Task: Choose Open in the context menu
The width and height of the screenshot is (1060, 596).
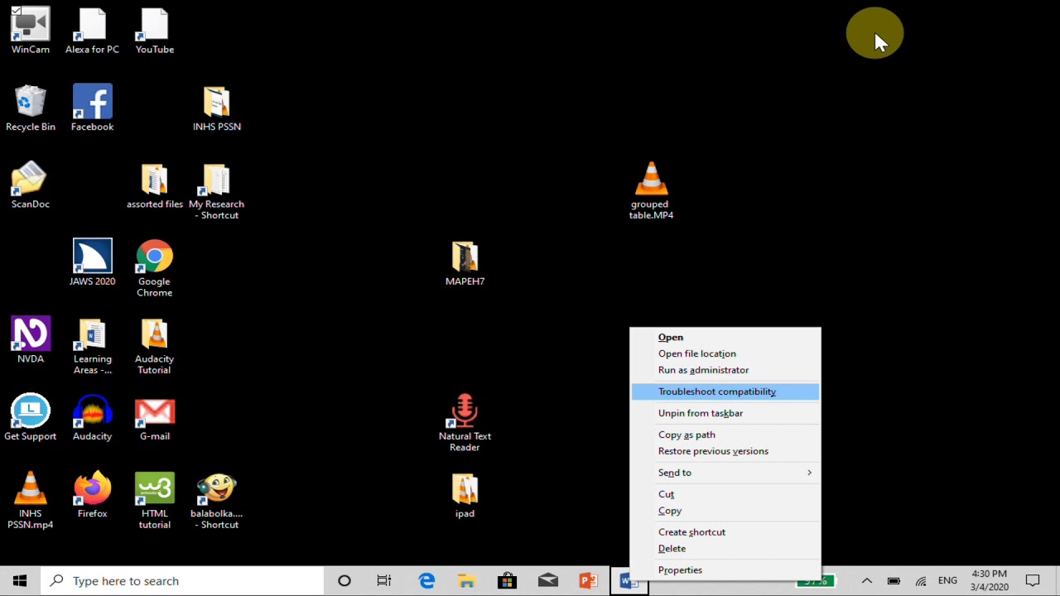Action: coord(725,337)
